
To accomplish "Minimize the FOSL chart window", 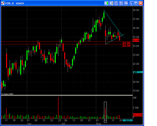I will click(x=132, y=3).
